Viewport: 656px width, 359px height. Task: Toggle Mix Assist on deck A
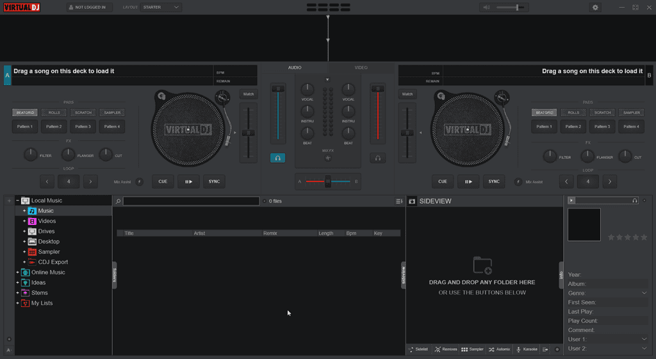(x=139, y=181)
